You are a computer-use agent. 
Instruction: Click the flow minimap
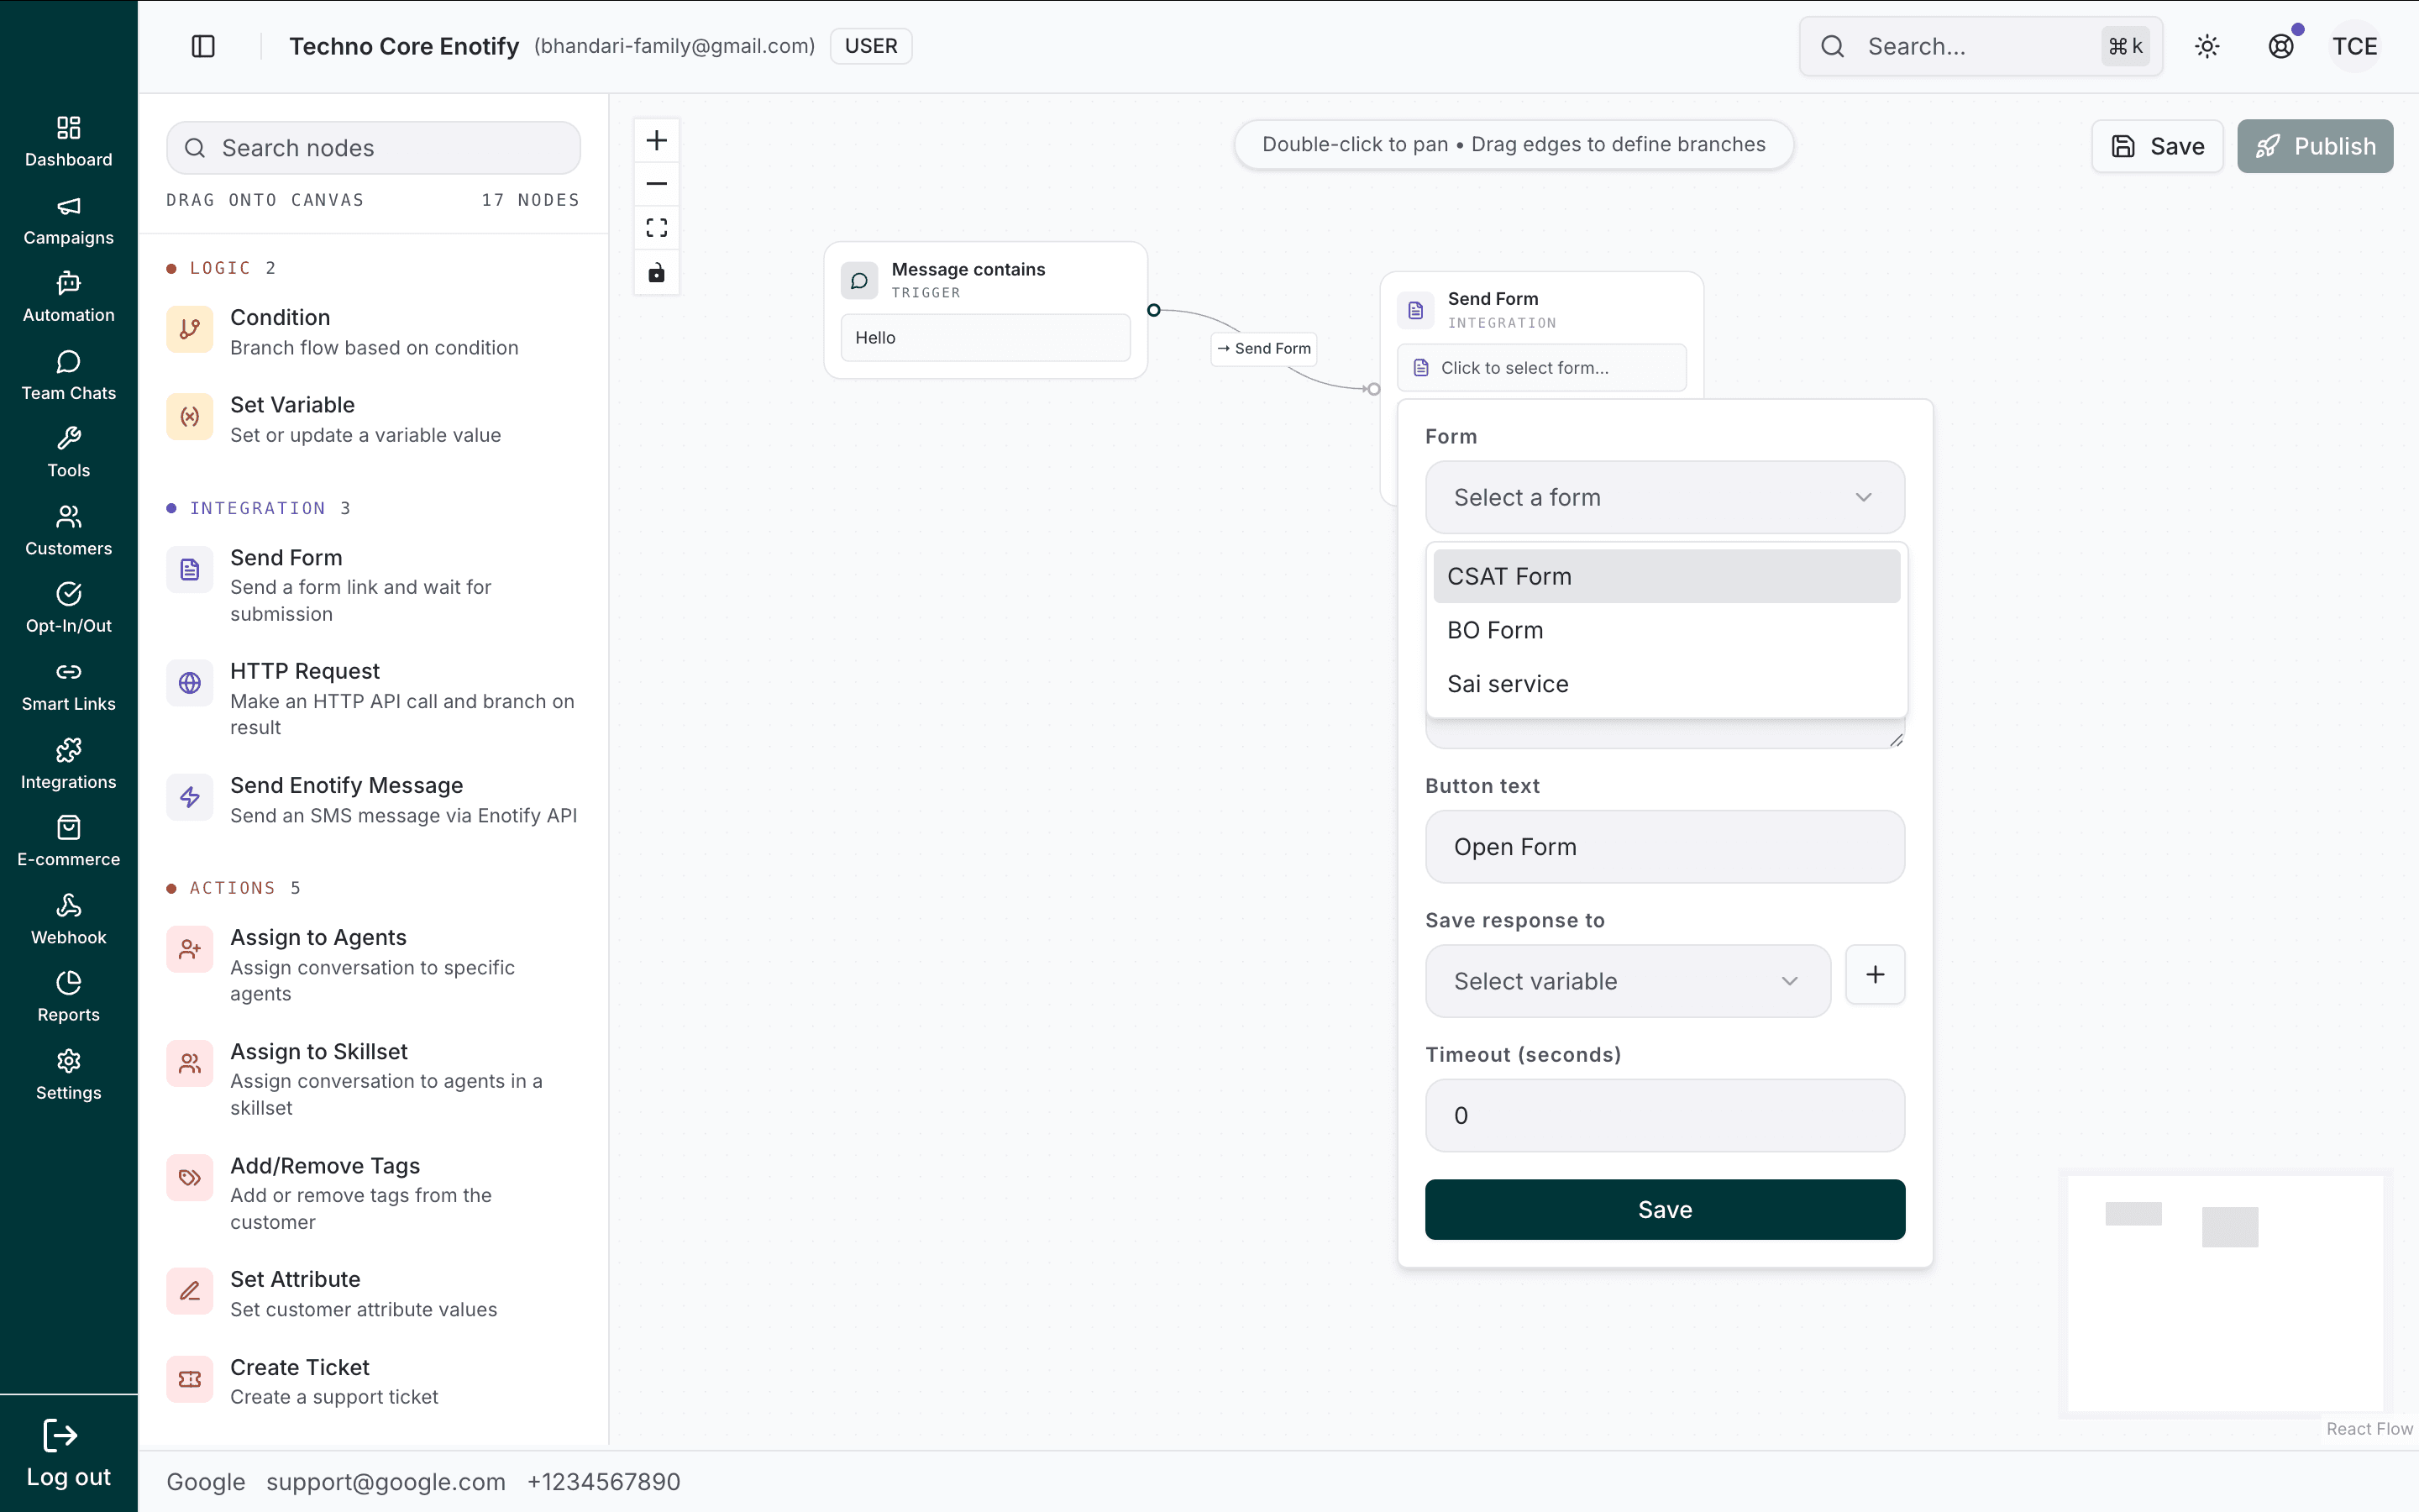click(2225, 1293)
